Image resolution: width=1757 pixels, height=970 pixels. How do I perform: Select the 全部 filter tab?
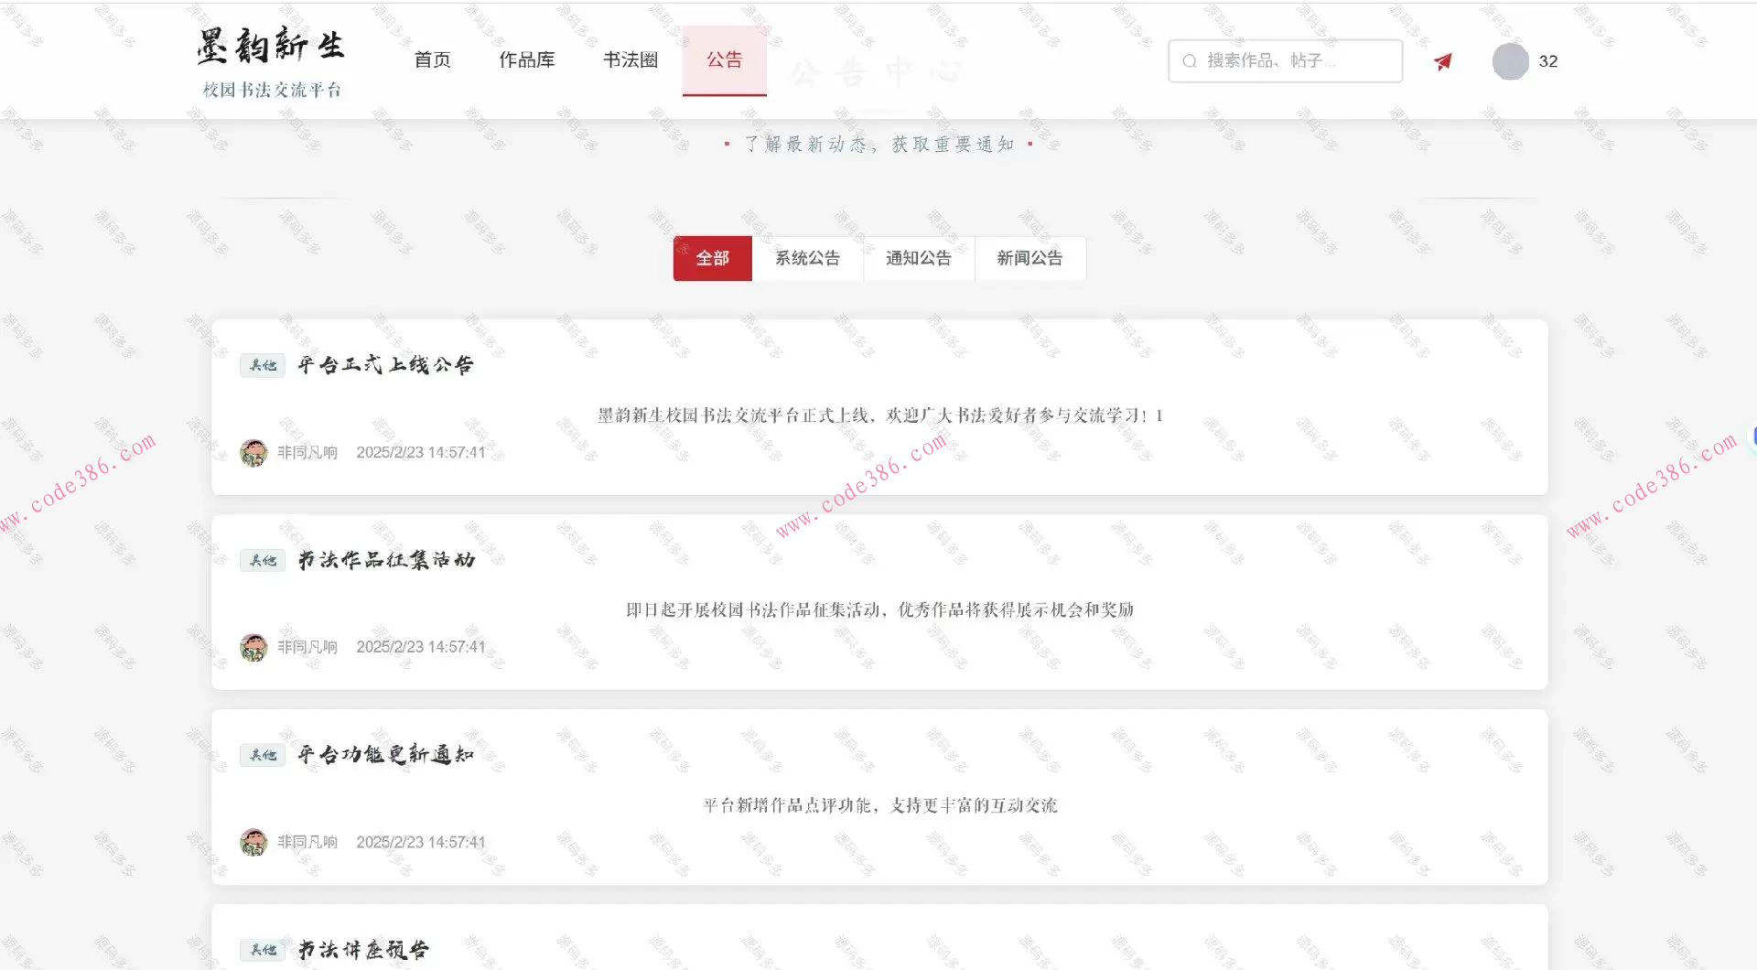coord(712,258)
